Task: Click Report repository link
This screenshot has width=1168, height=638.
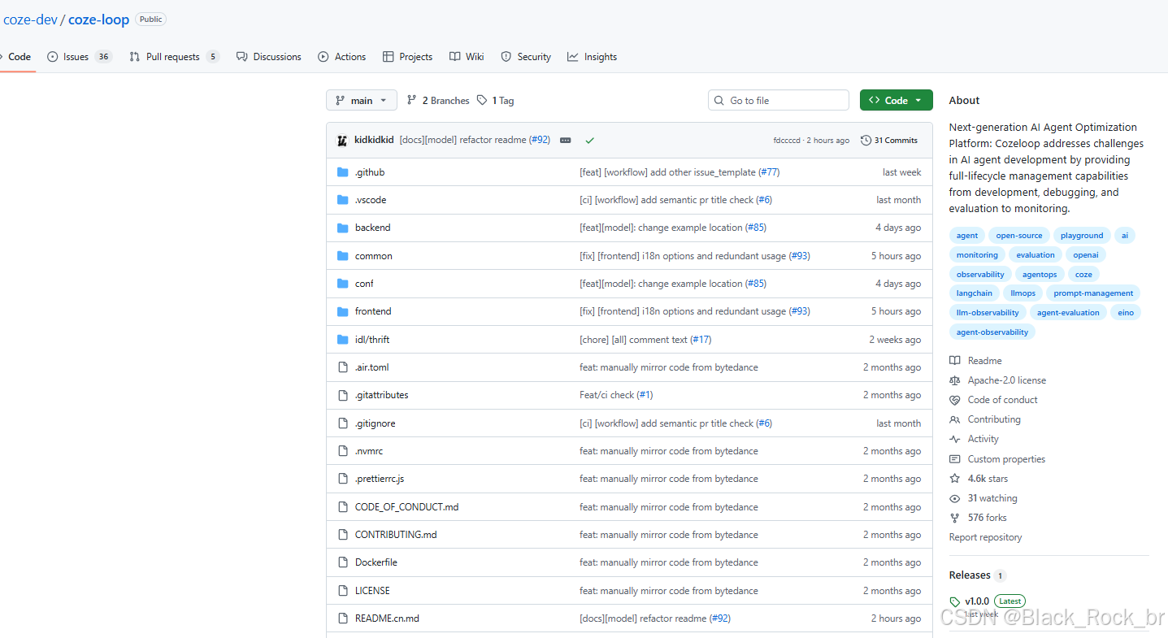Action: click(x=985, y=537)
